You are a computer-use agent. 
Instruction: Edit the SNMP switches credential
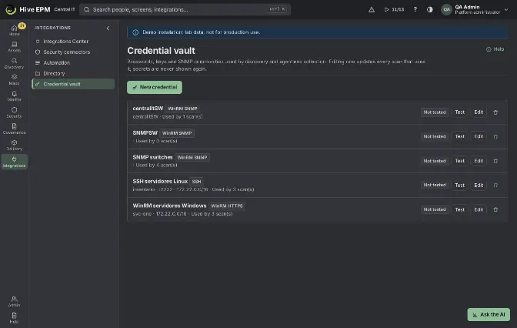pos(479,161)
